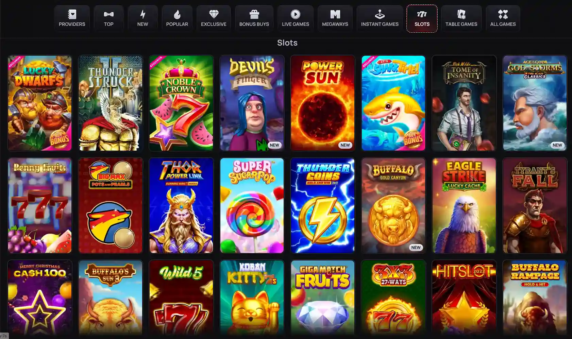Open the Providers category icon
The width and height of the screenshot is (572, 339).
72,14
